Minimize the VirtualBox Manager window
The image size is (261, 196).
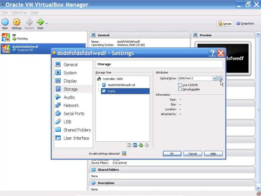click(239, 5)
